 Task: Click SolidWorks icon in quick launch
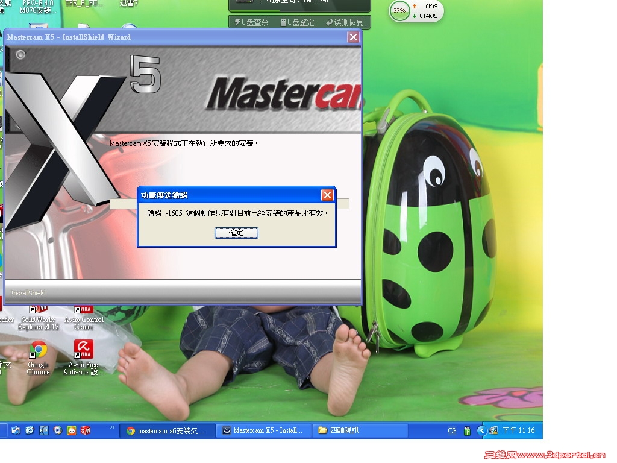click(86, 430)
